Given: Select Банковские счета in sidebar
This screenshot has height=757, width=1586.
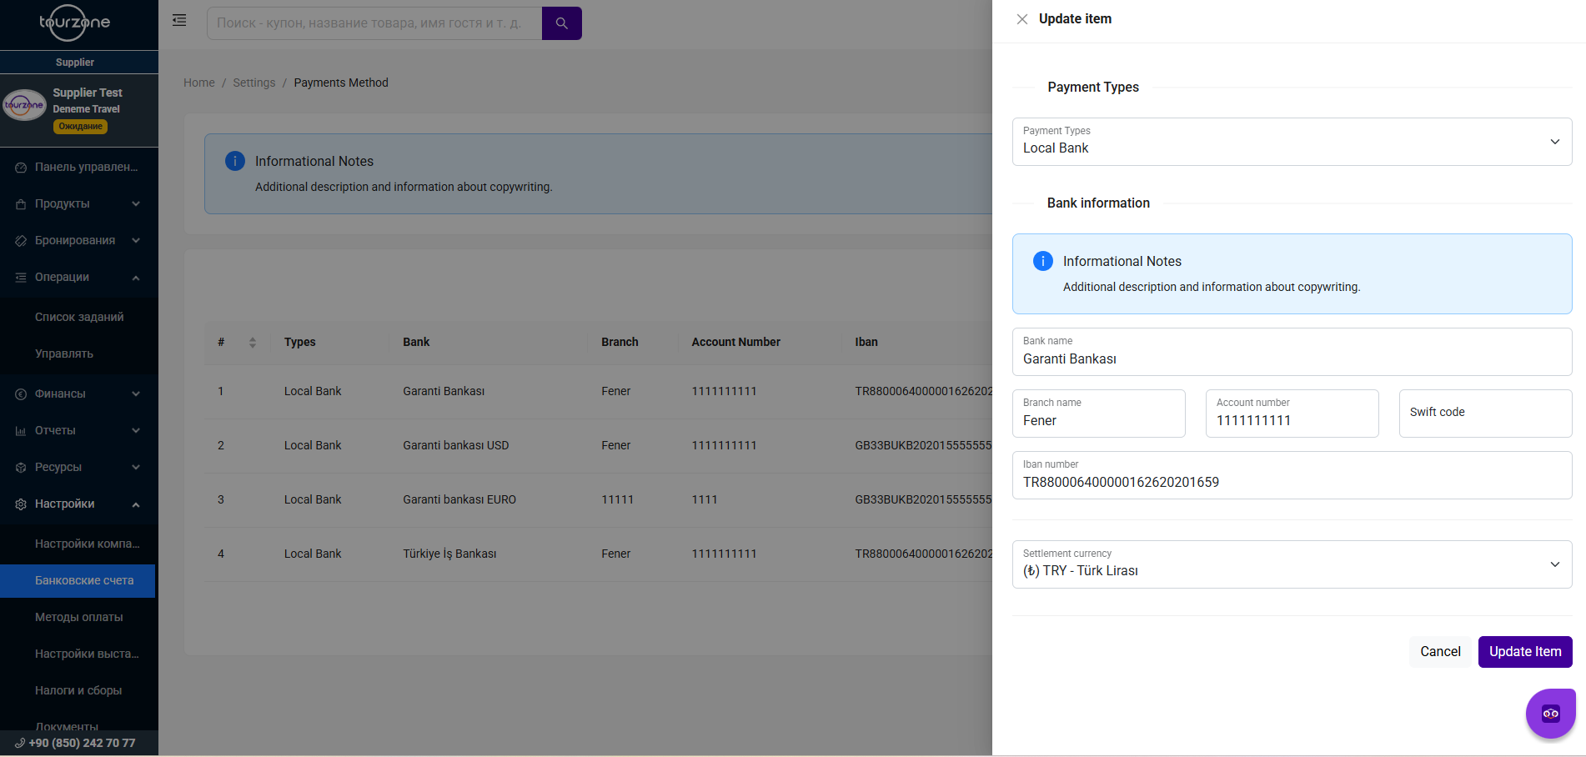Looking at the screenshot, I should (84, 581).
